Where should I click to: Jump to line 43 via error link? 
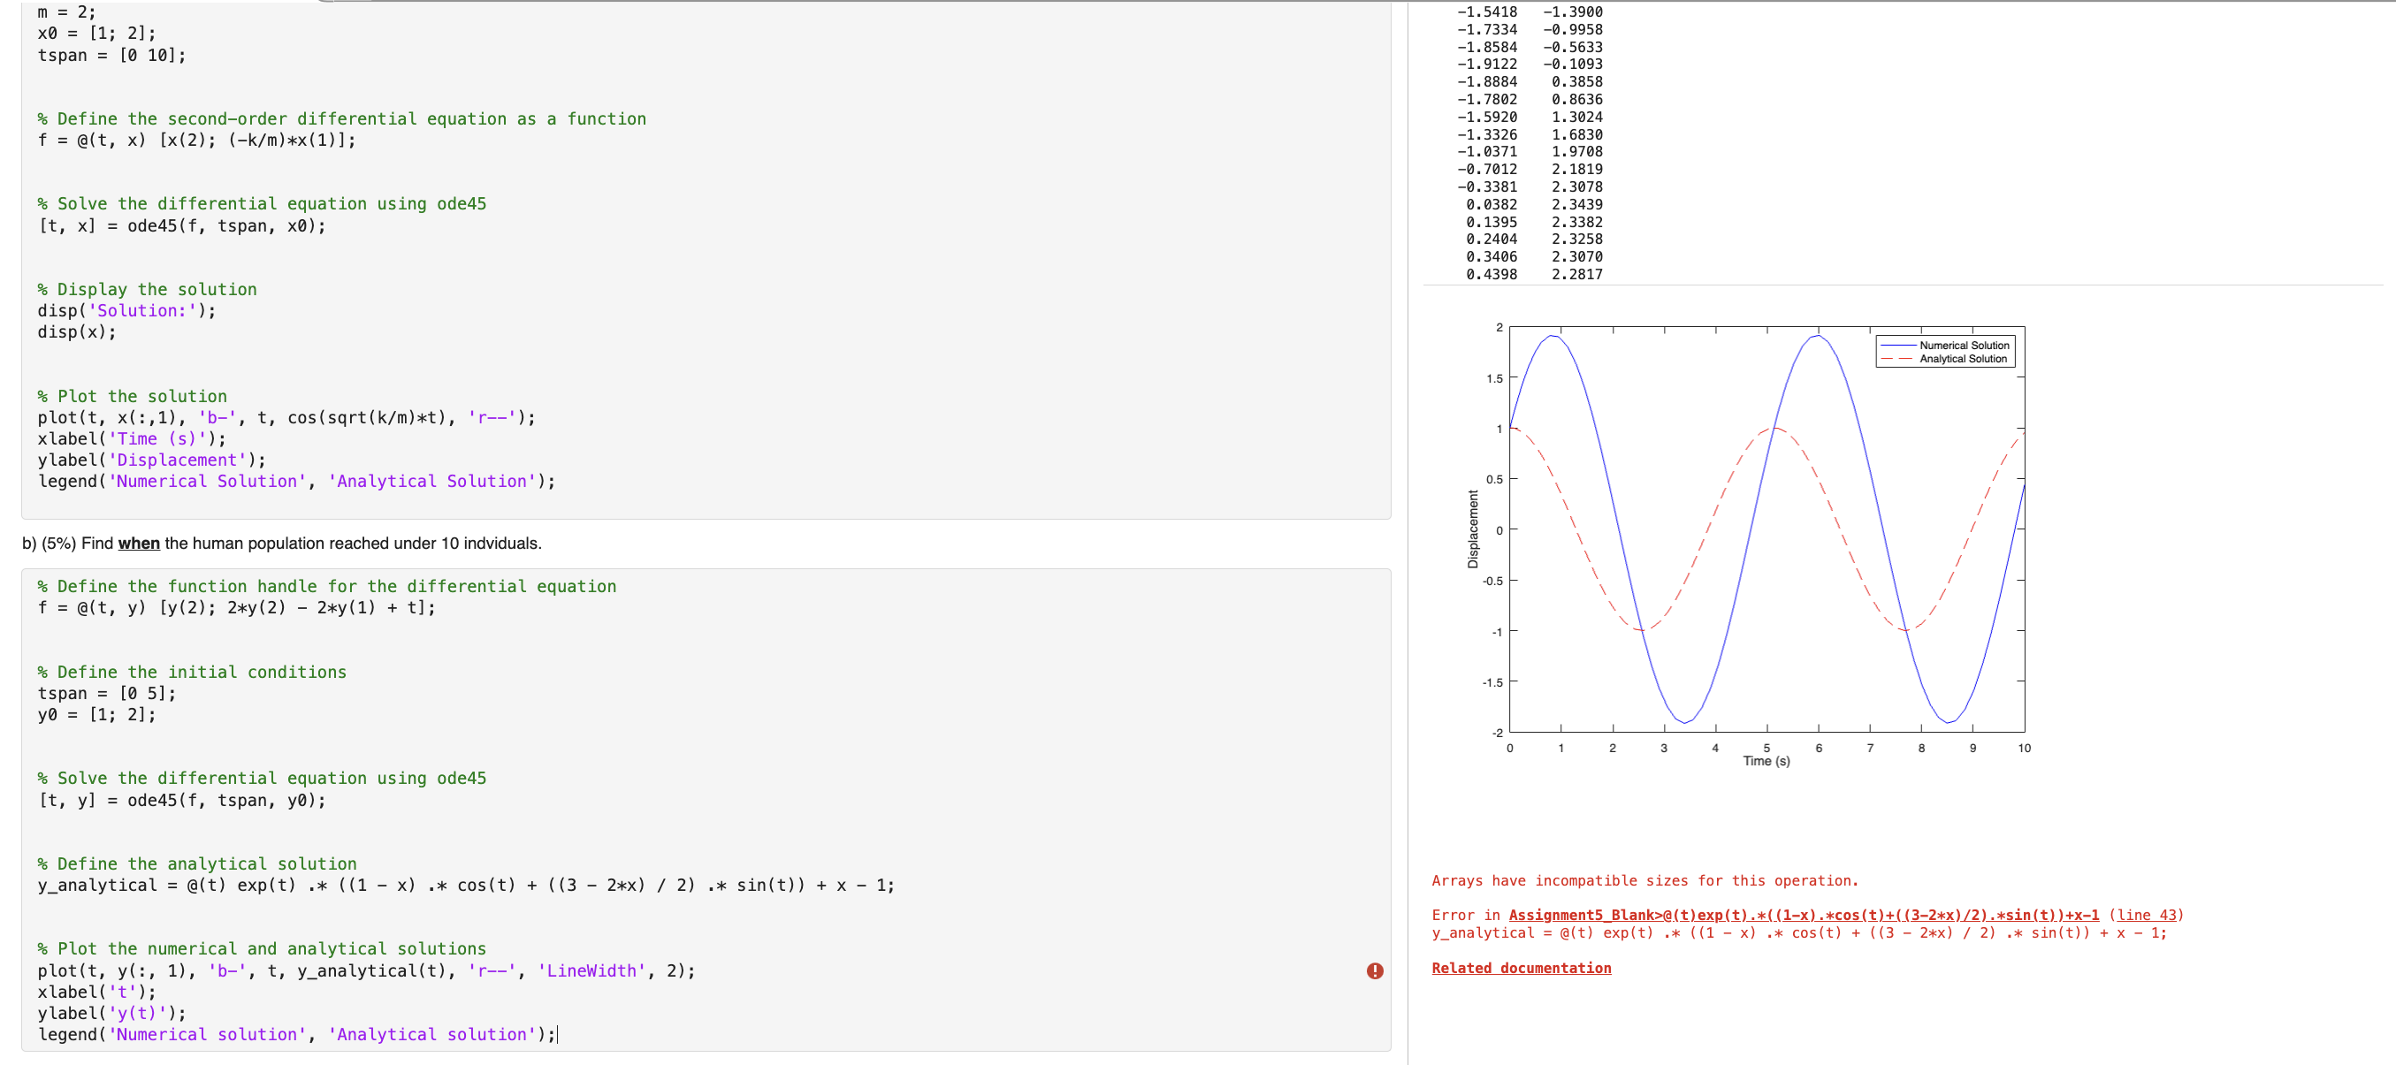point(2145,916)
